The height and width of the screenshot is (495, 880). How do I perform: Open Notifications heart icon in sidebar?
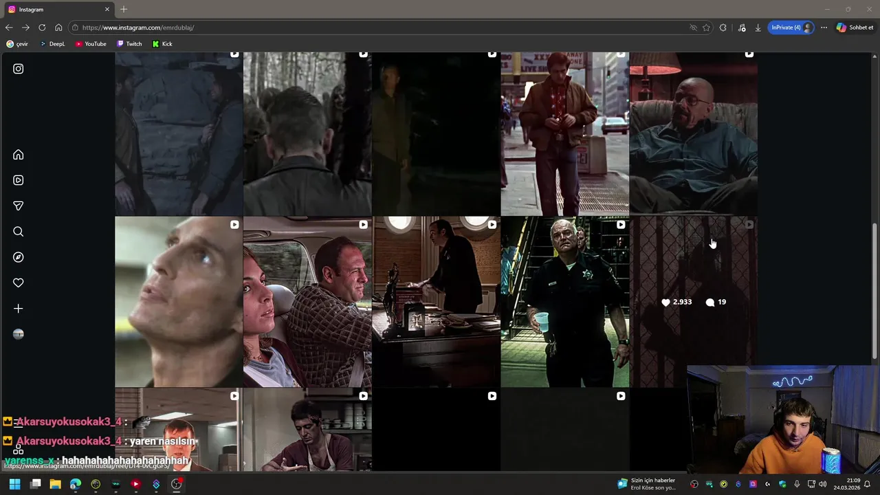(19, 283)
